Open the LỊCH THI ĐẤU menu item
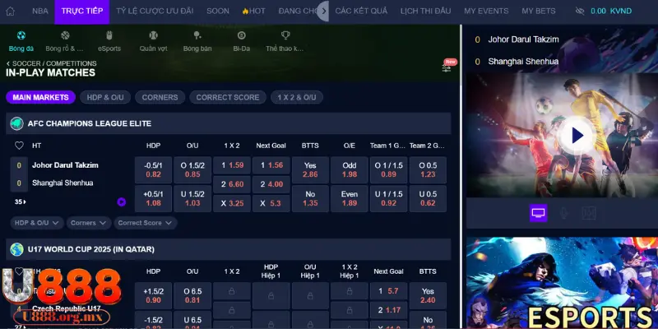 coord(427,12)
